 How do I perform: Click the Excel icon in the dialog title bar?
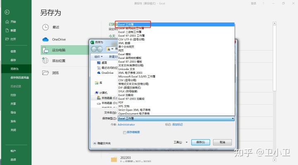[x=92, y=42]
